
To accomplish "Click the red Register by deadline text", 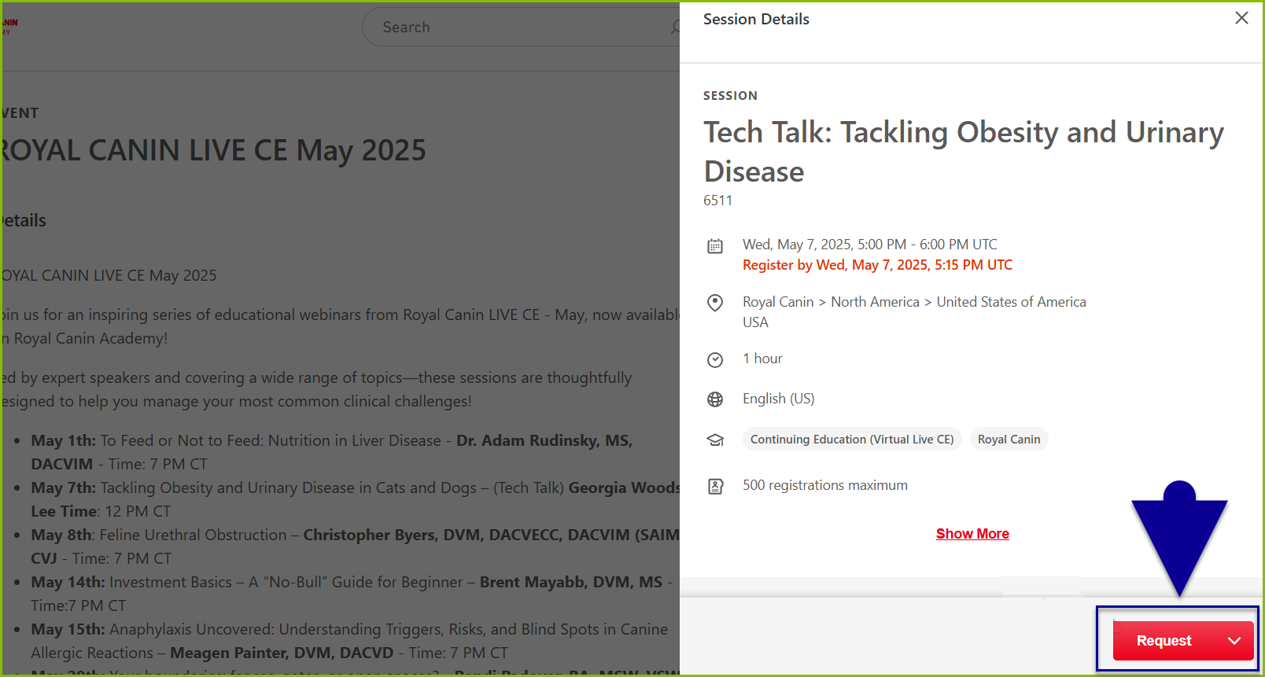I will point(877,265).
